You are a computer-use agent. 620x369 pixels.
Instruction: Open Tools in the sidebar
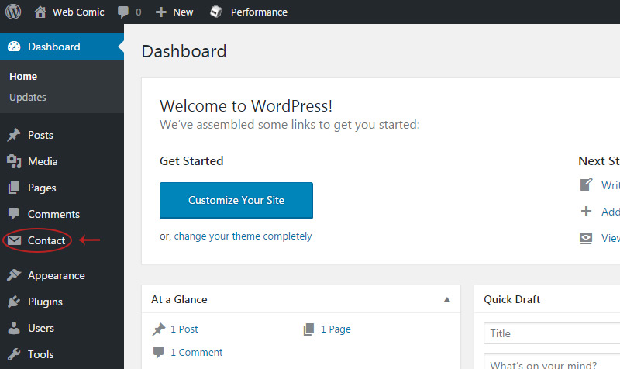coord(41,354)
